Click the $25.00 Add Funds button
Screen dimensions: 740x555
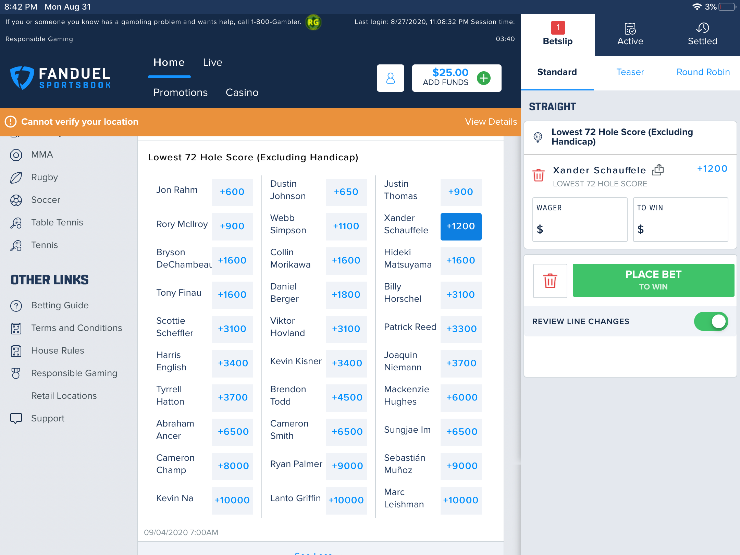point(456,78)
